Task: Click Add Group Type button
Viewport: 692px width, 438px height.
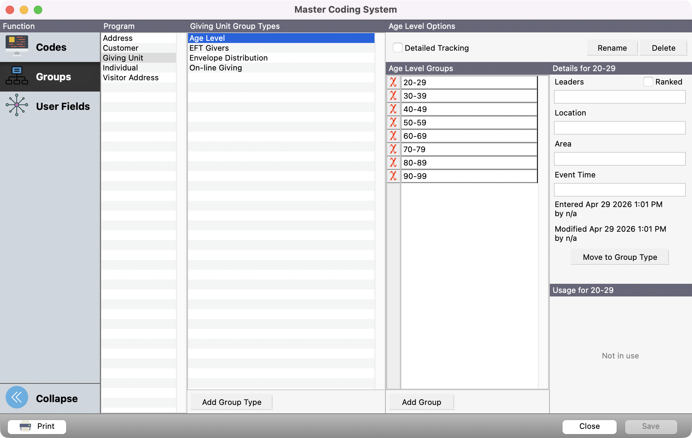Action: point(232,402)
